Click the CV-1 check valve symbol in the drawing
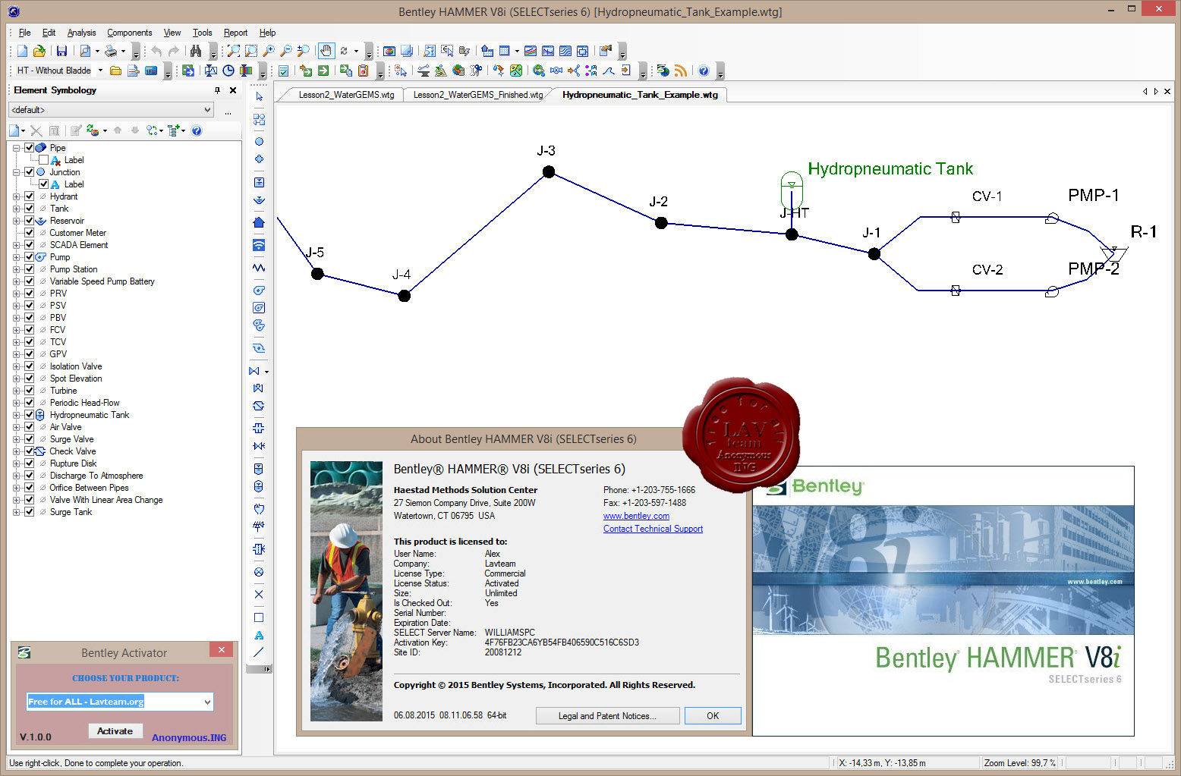The width and height of the screenshot is (1181, 776). point(956,218)
